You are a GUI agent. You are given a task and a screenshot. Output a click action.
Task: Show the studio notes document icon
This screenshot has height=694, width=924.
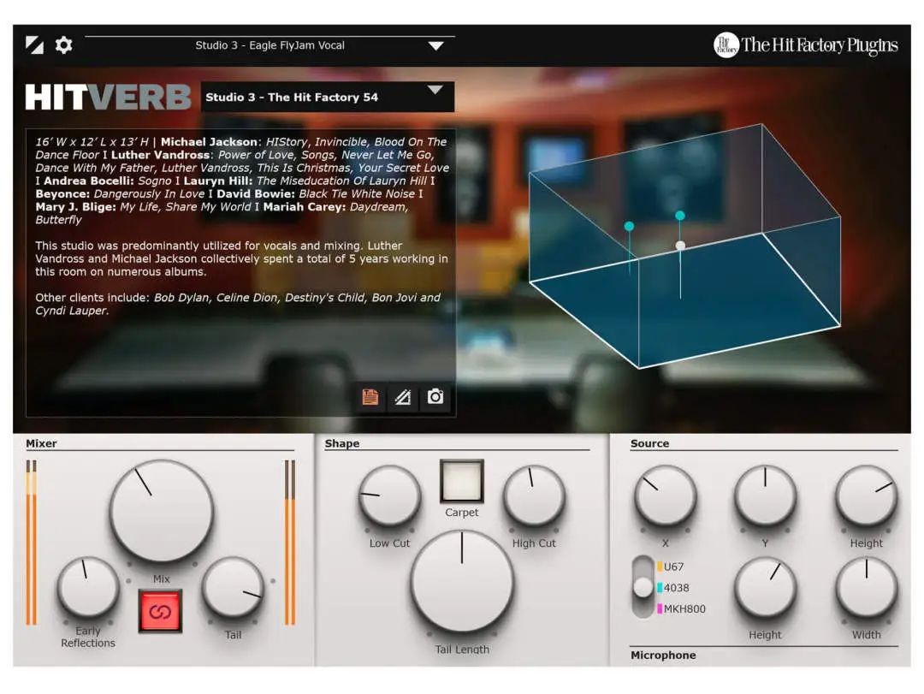tap(370, 397)
